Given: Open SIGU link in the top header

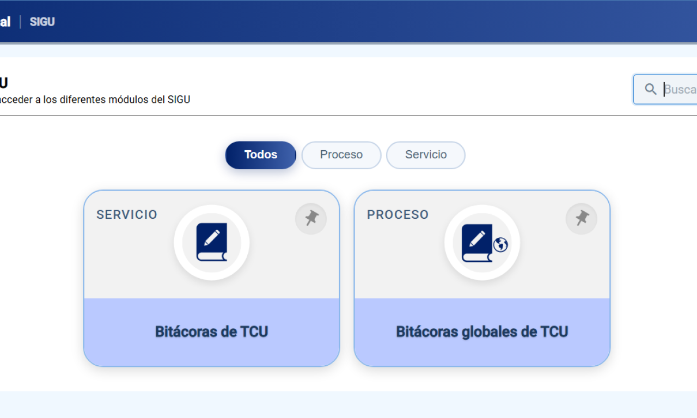Looking at the screenshot, I should pos(42,22).
